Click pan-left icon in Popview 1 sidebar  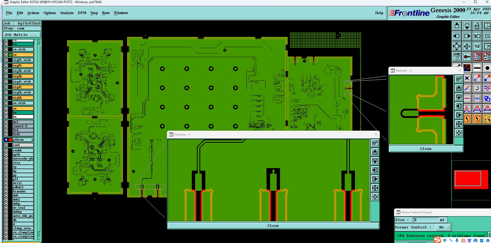pos(375,170)
